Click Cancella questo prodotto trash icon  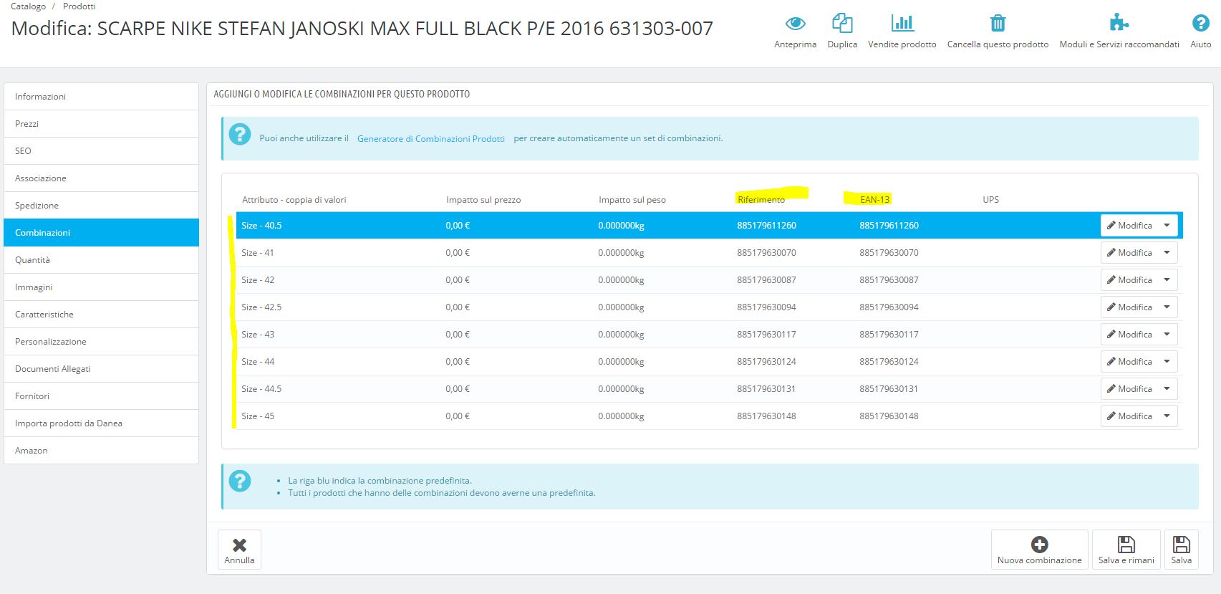(998, 24)
